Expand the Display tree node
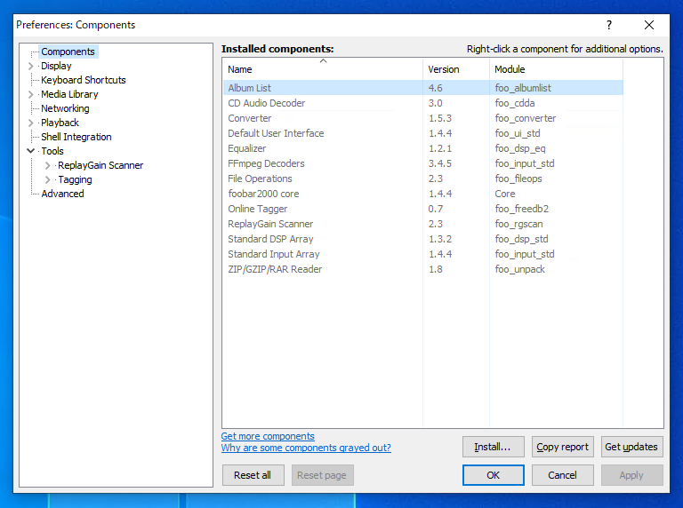Image resolution: width=683 pixels, height=508 pixels. click(x=31, y=66)
